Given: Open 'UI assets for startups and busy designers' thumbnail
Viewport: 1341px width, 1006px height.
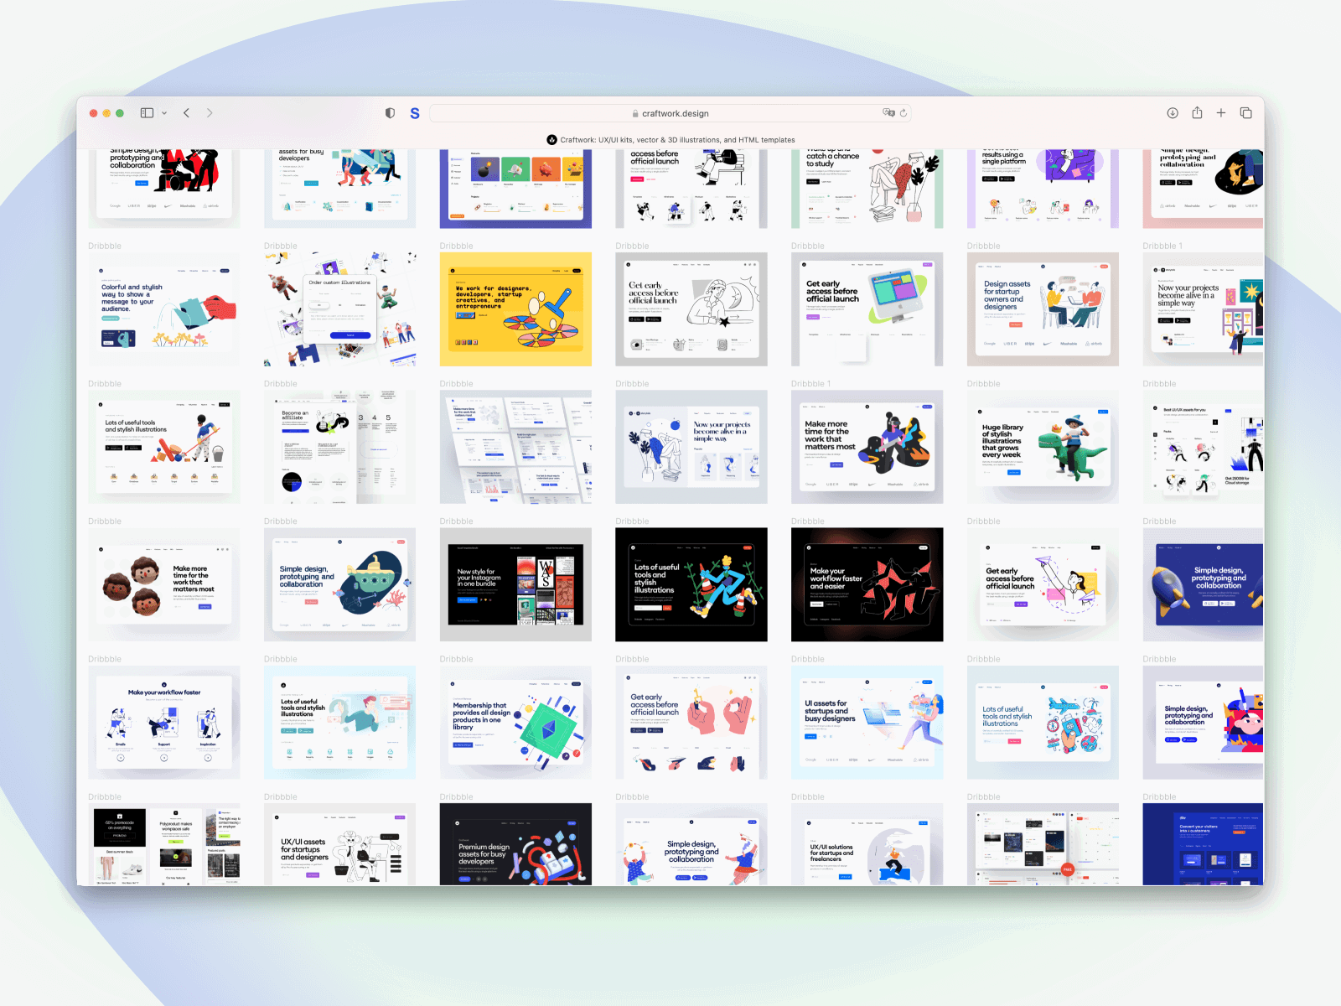Looking at the screenshot, I should coord(867,723).
